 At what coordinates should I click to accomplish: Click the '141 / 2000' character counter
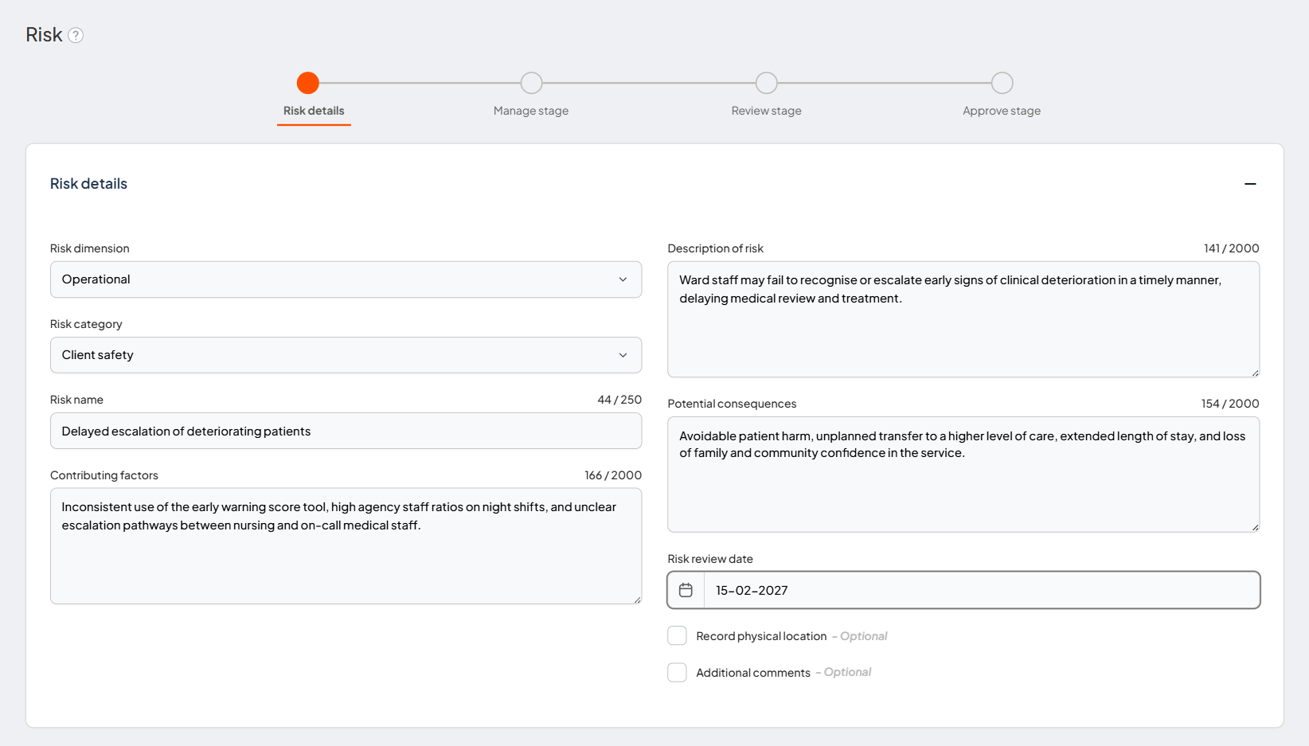pyautogui.click(x=1232, y=248)
